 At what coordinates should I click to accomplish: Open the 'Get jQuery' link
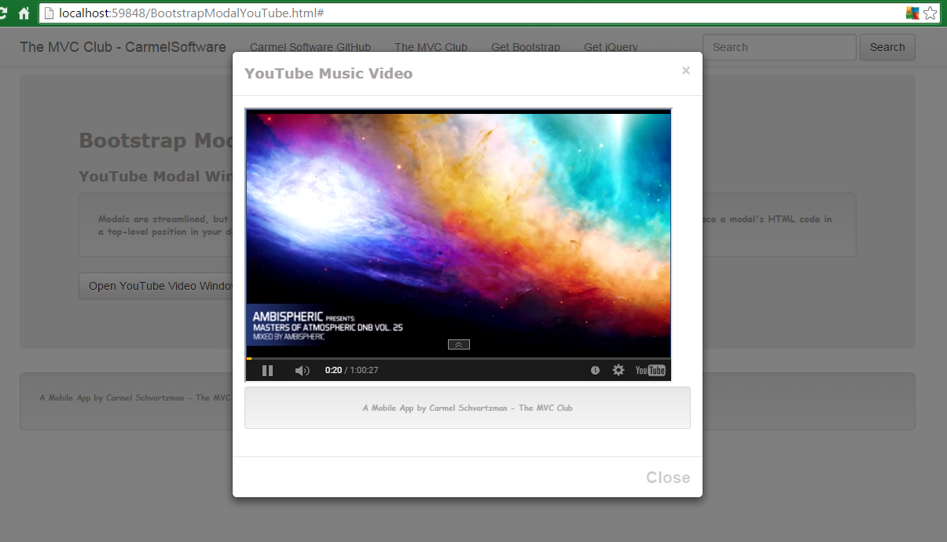click(x=611, y=47)
